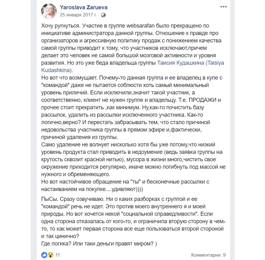Open Yaroslava Zarueva author name link

pyautogui.click(x=84, y=7)
